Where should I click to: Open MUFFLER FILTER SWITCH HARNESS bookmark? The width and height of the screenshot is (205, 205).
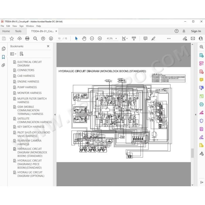pos(32,100)
